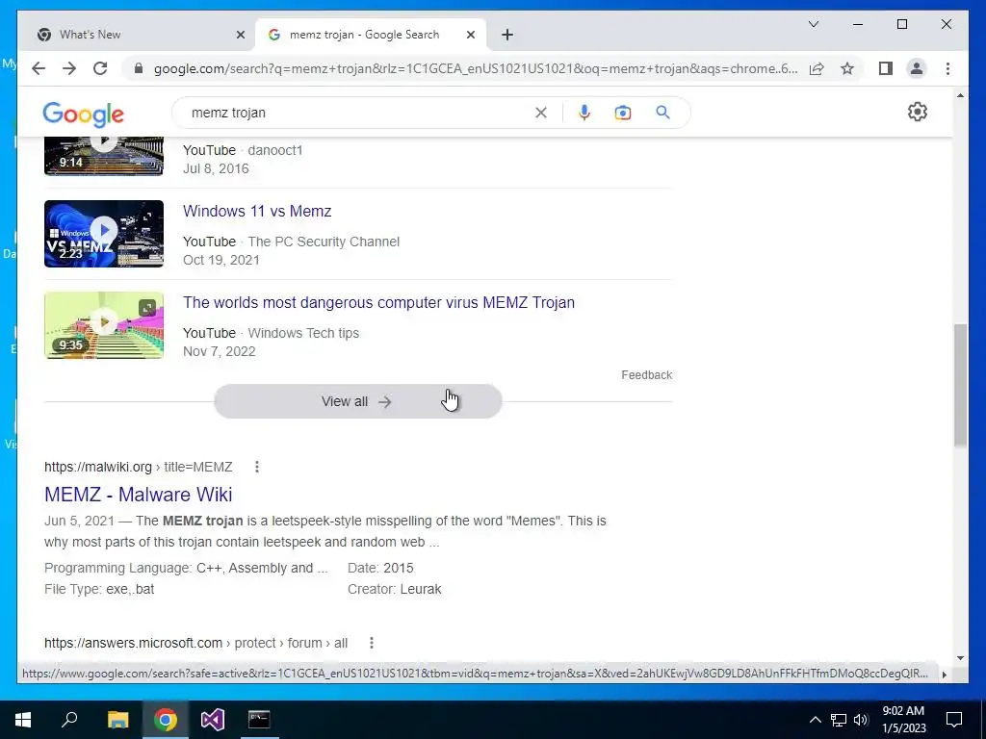Screen dimensions: 986x739
Task: Open options for the malwiki.org result
Action: coord(256,467)
